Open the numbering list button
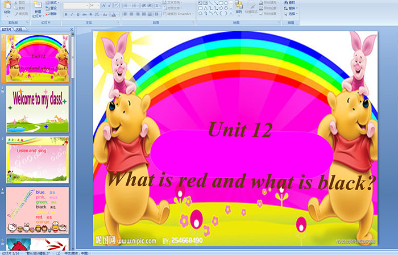Screen dimensions: 398x255 click(135, 5)
